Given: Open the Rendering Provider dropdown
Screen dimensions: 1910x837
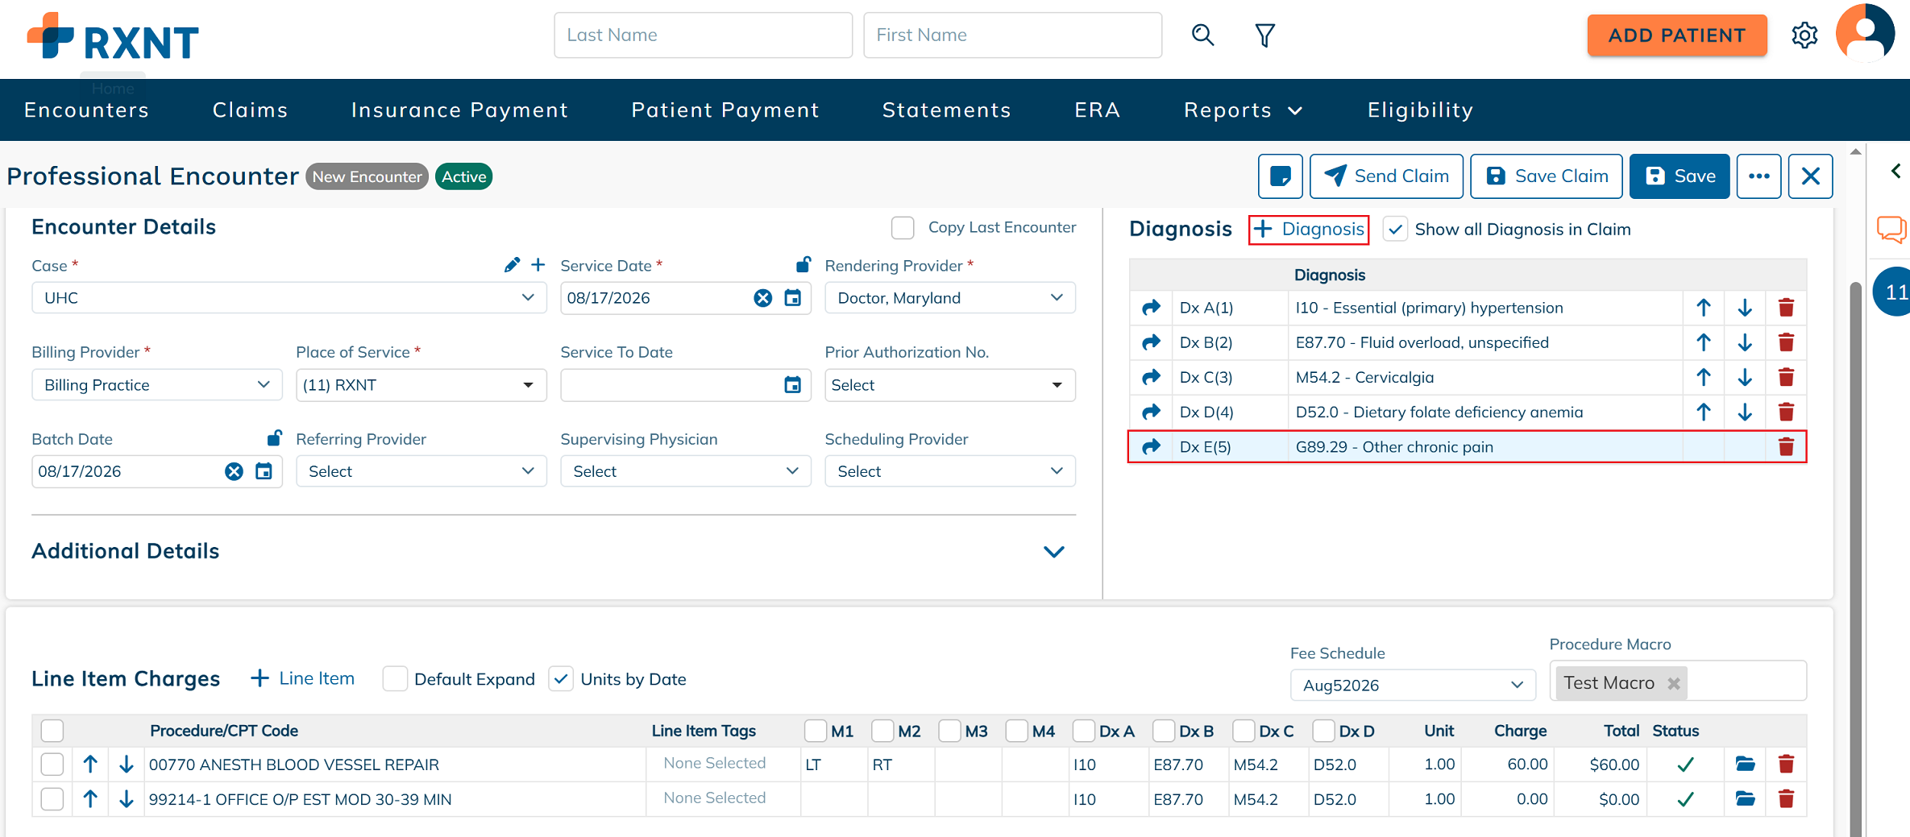Looking at the screenshot, I should (x=949, y=298).
